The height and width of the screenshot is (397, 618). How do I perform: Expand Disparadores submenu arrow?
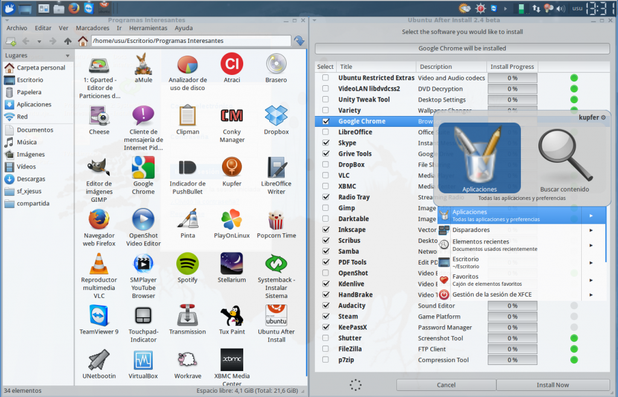click(591, 230)
